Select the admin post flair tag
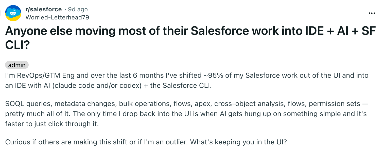 [x=17, y=65]
